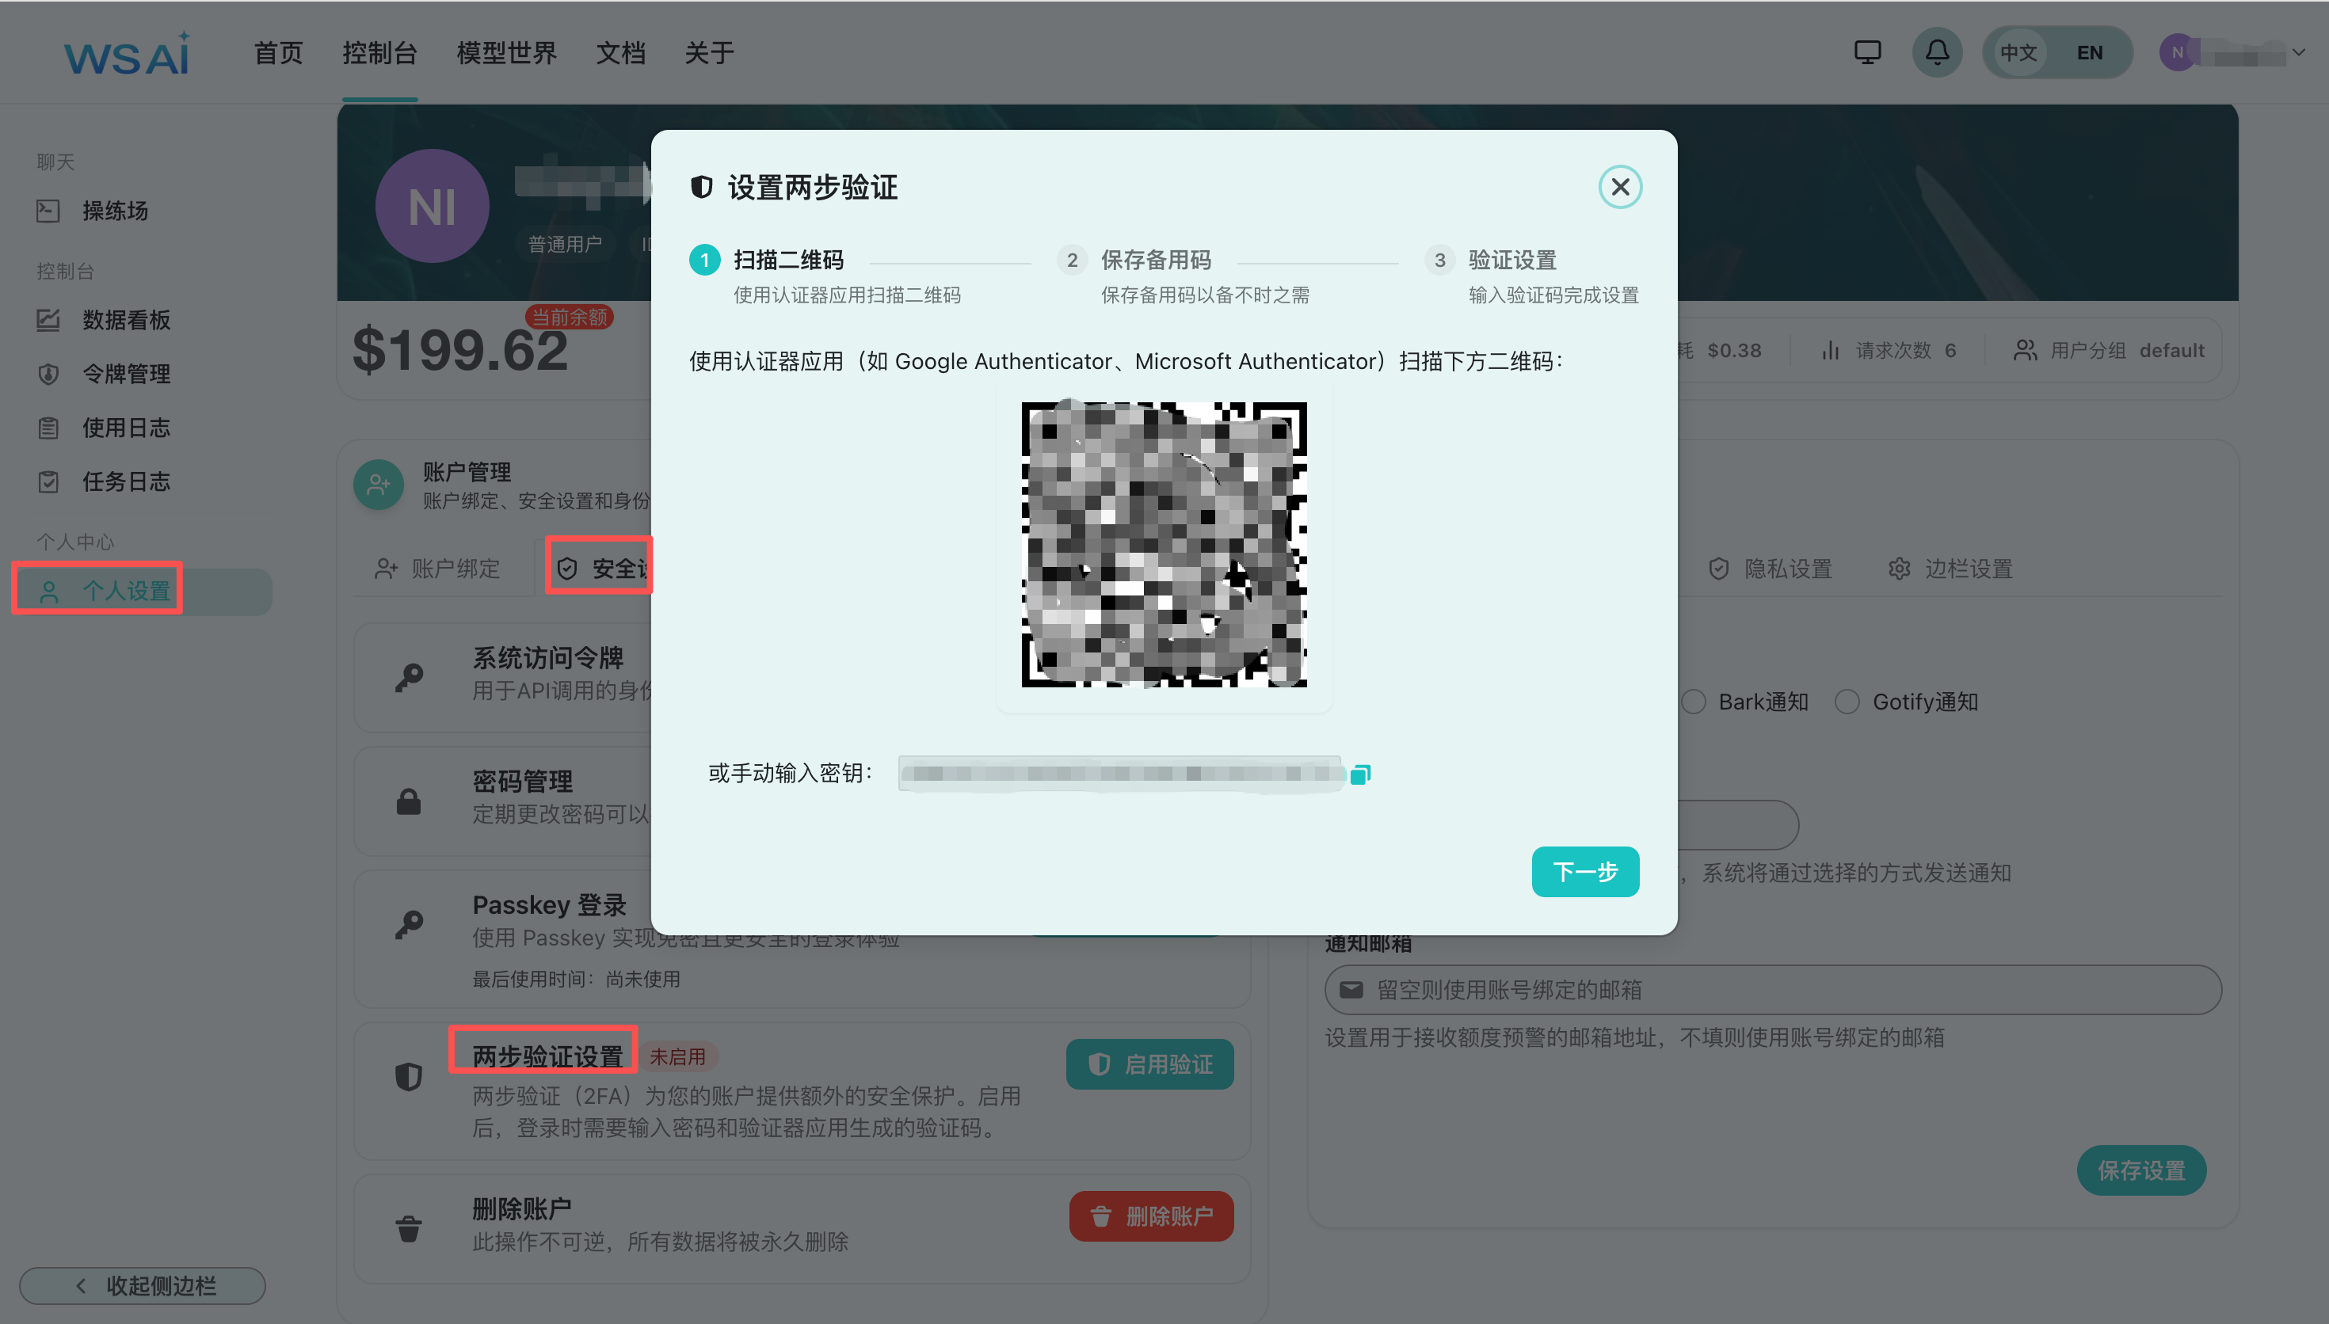Click the $199.62 balance amount

click(x=460, y=349)
